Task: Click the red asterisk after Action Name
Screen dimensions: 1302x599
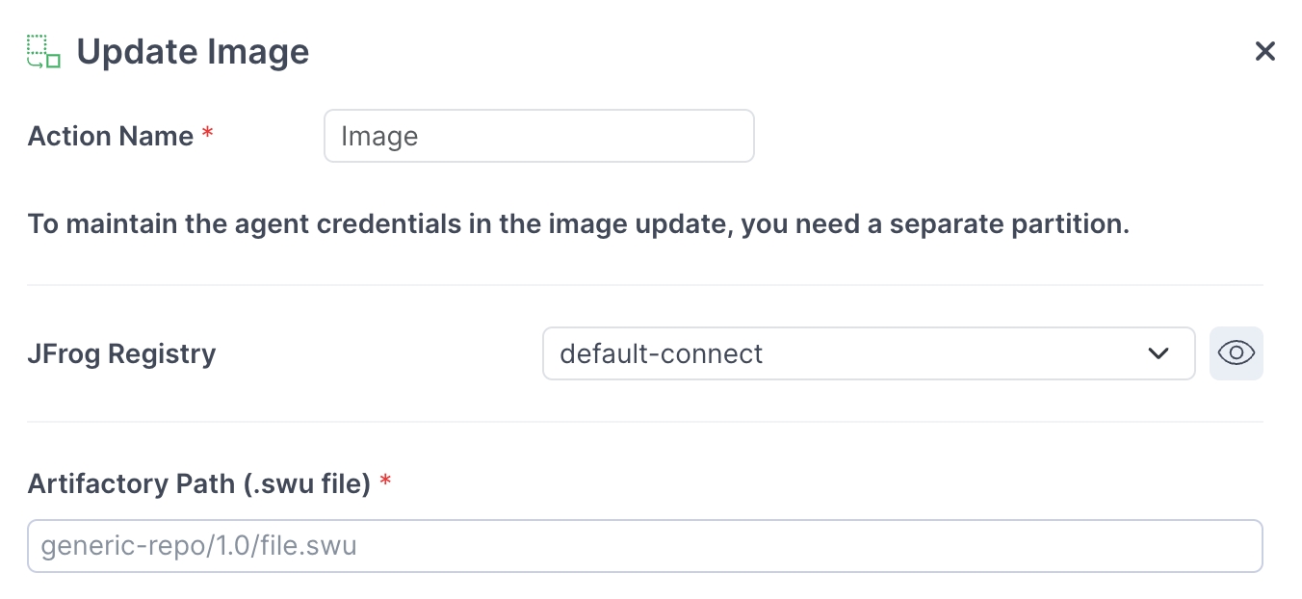Action: (207, 136)
